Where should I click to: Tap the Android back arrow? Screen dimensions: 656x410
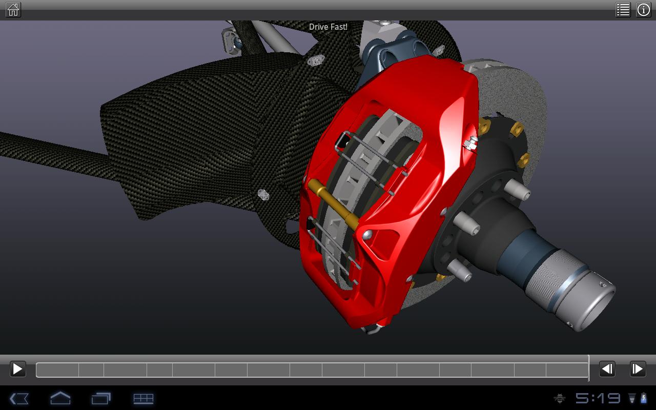[19, 398]
